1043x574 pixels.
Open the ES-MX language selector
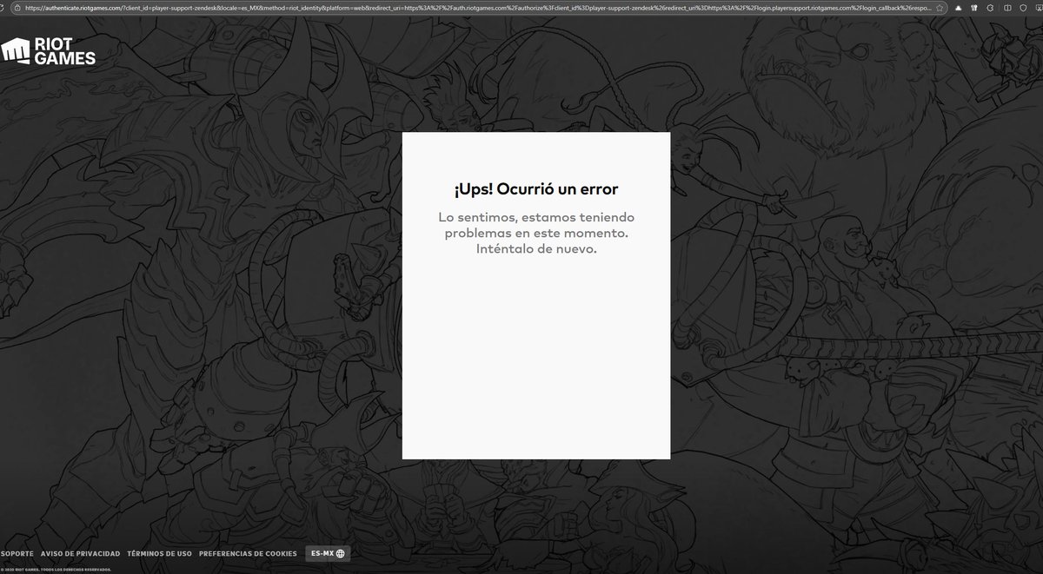(x=328, y=553)
